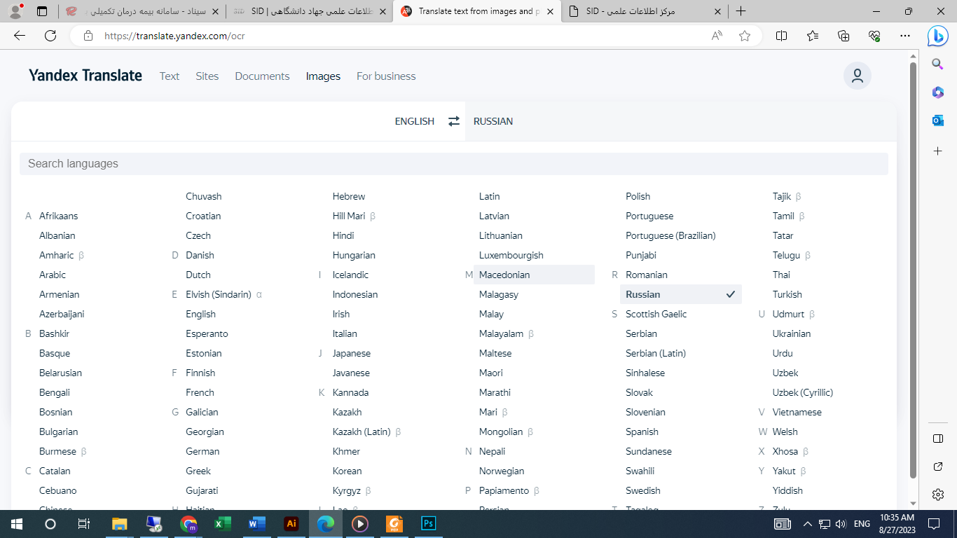Screen dimensions: 957x538
Task: Open Windows Start menu
Action: (x=17, y=523)
